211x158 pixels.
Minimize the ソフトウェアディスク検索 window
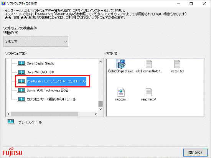click(x=178, y=3)
